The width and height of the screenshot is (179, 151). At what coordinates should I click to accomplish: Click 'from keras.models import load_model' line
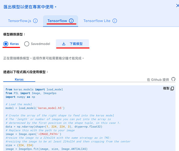(34, 90)
